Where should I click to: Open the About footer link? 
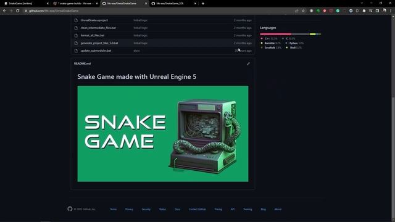pyautogui.click(x=278, y=209)
